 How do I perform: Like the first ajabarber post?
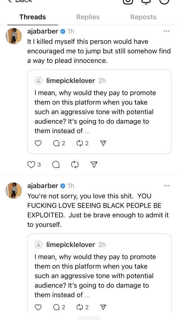pos(31,165)
